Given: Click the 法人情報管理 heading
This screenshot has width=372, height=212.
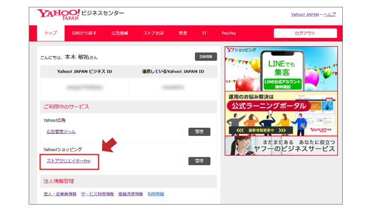Looking at the screenshot, I should click(x=58, y=181).
